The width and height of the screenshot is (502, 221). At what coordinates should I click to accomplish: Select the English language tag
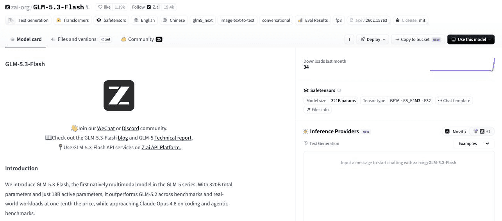tap(144, 20)
